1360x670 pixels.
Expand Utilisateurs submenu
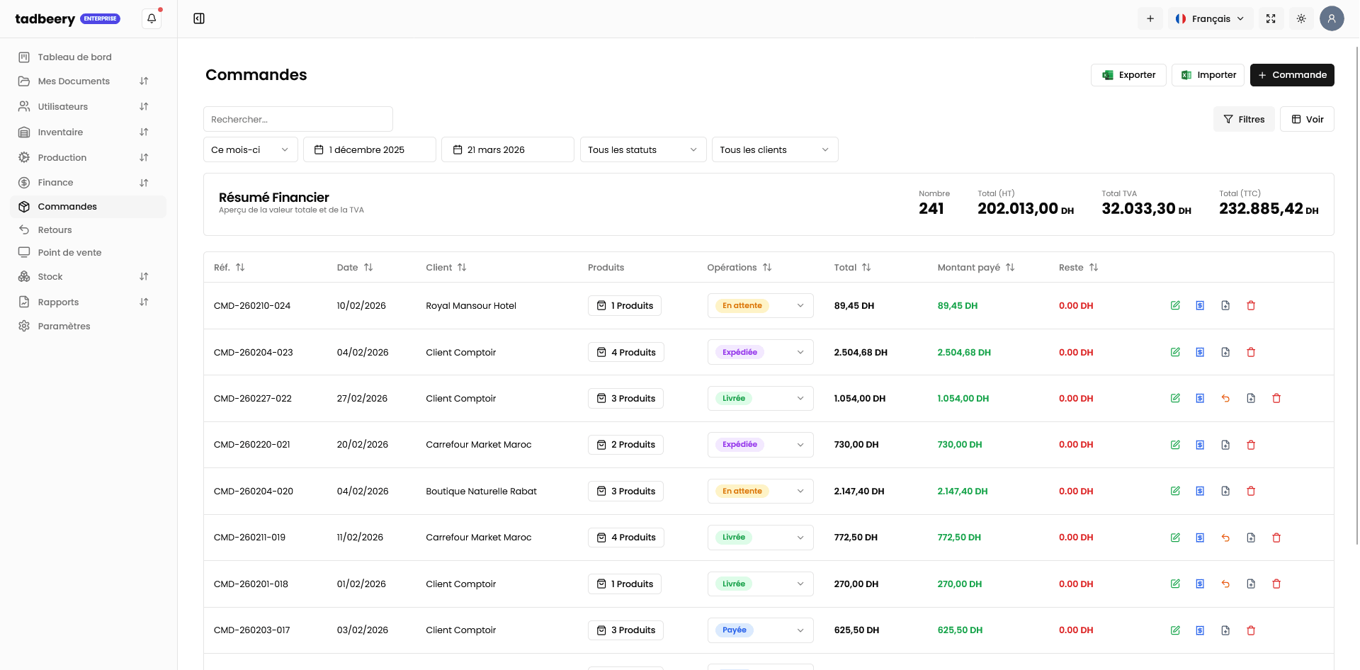144,107
